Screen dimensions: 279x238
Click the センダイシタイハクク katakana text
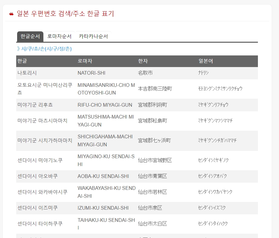[212, 223]
